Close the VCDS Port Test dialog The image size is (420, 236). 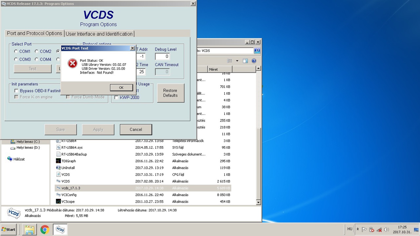(x=132, y=48)
